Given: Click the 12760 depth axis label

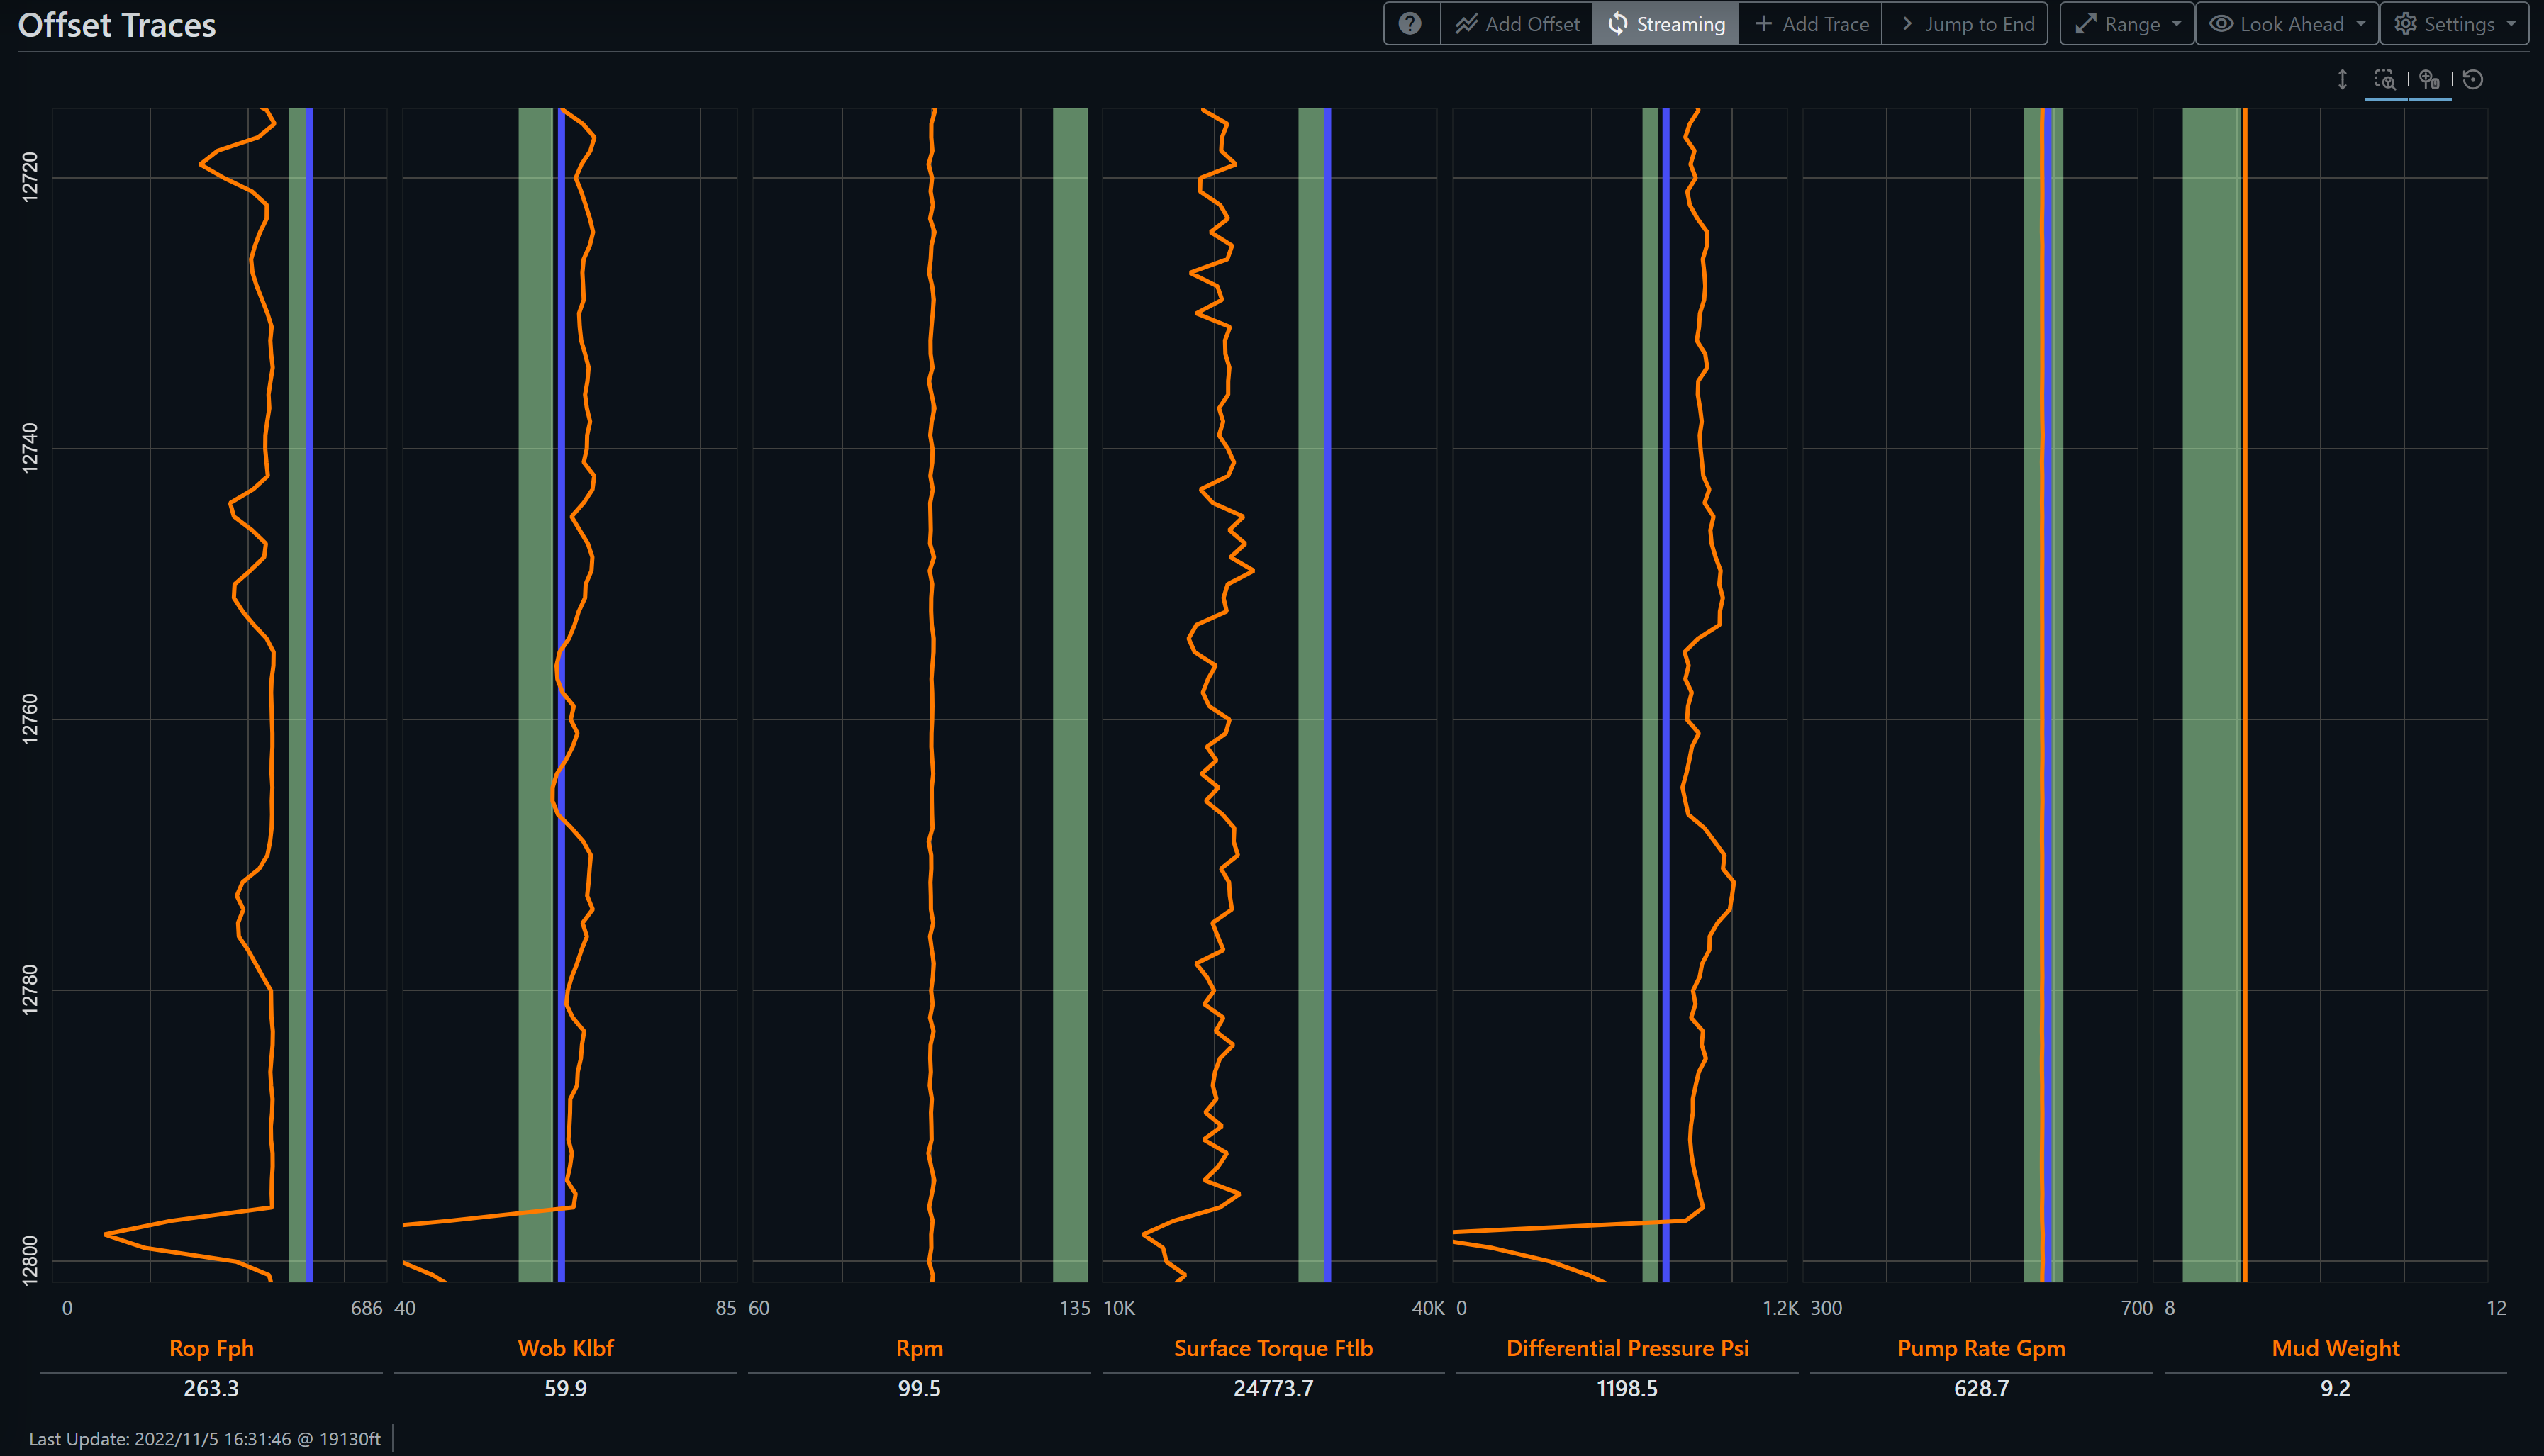Looking at the screenshot, I should [x=30, y=718].
